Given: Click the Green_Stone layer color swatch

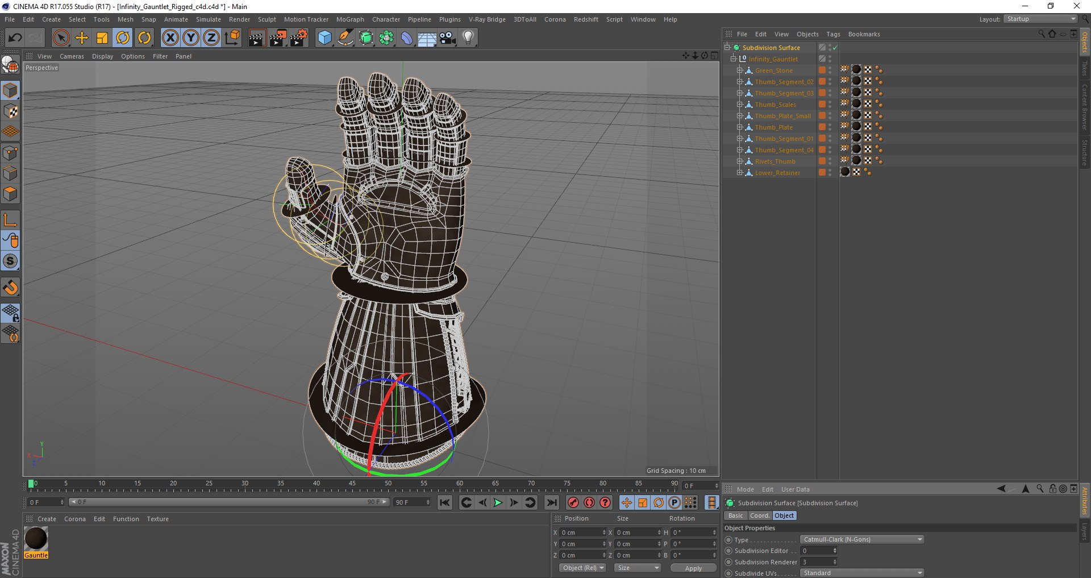Looking at the screenshot, I should coord(822,70).
